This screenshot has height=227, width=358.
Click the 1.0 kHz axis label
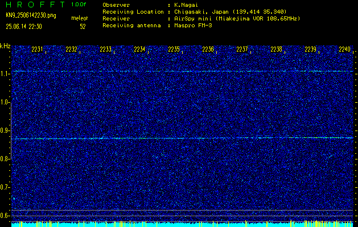click(x=5, y=102)
